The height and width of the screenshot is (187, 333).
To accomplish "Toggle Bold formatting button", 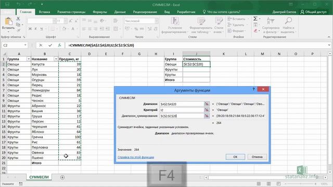I will [x=30, y=29].
